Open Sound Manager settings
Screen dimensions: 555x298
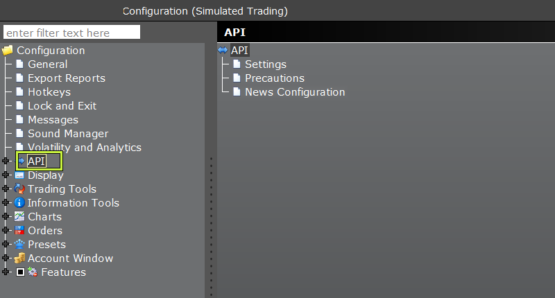(x=68, y=134)
